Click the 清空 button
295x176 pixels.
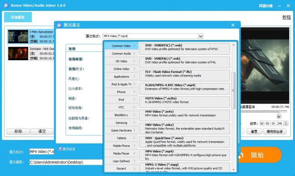click(42, 131)
